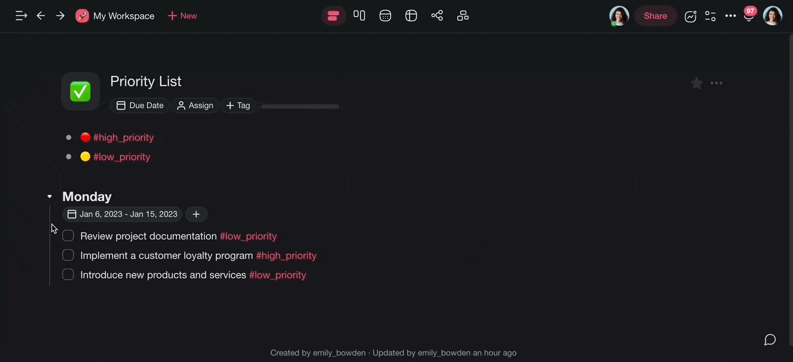Click the filter settings sliders icon

pos(710,16)
